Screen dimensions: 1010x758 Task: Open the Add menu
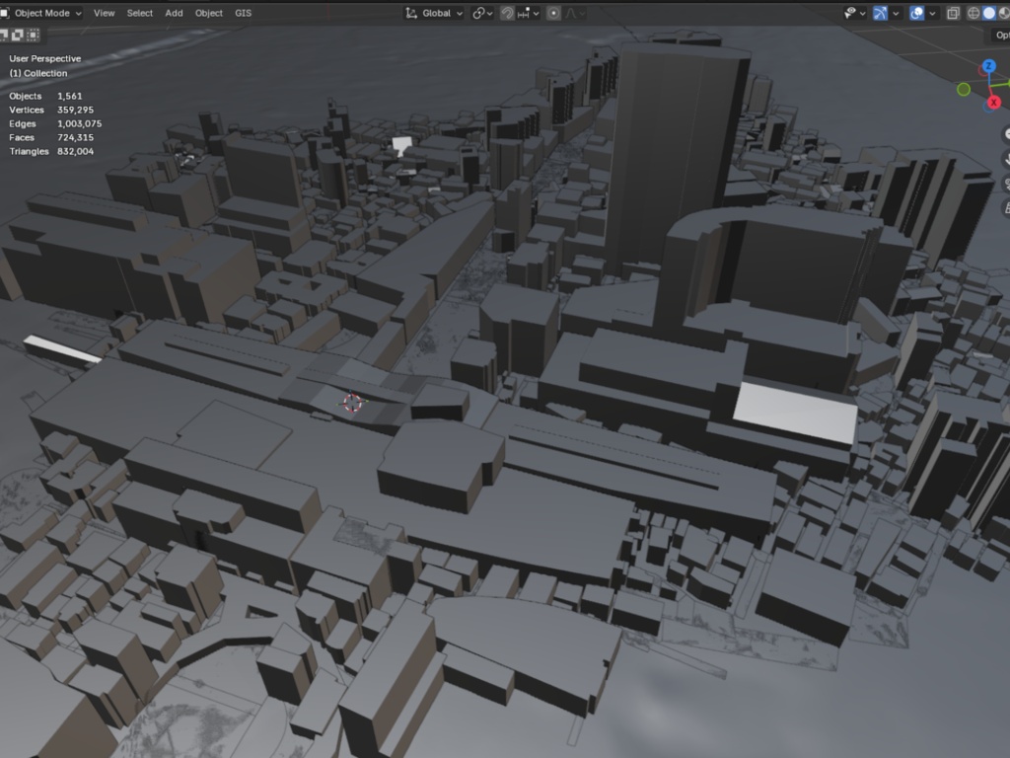pyautogui.click(x=174, y=13)
